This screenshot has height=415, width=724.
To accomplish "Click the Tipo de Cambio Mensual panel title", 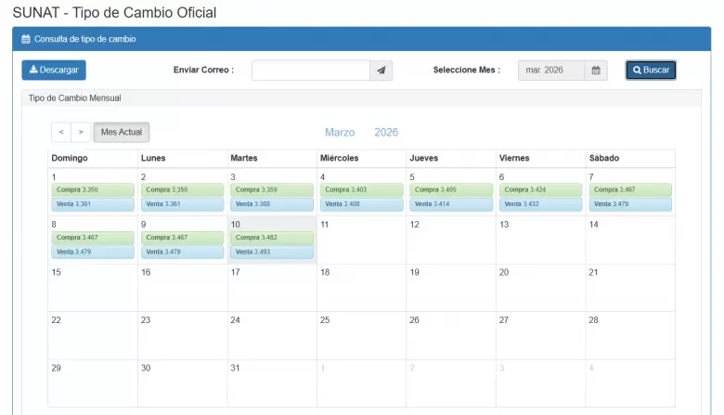I will click(75, 97).
